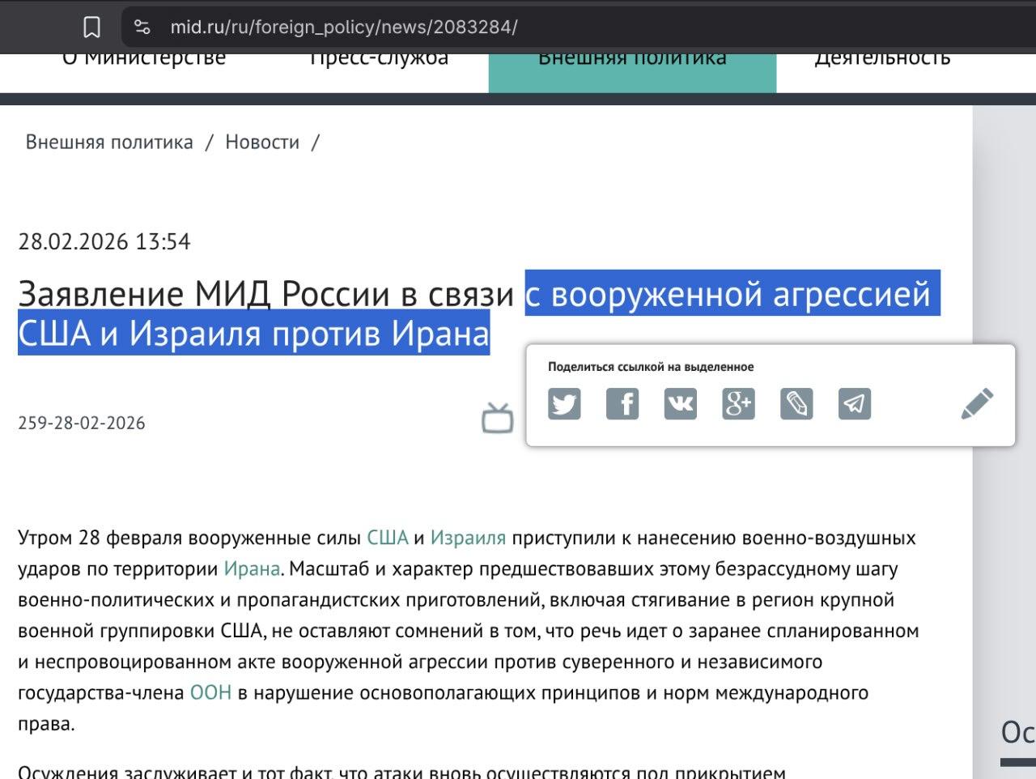The image size is (1036, 779).
Task: Click the TV video icon near the document number
Action: (x=498, y=418)
